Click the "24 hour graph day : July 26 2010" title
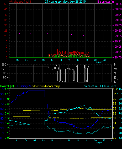122x149 pixels. [x=65, y=2]
